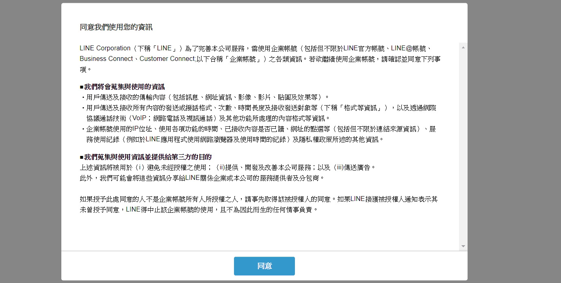Click the heading 我們將會蒐集與使用的資訊
The width and height of the screenshot is (561, 283).
(122, 87)
